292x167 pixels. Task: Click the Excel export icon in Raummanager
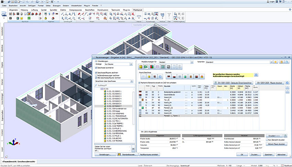tap(146, 67)
